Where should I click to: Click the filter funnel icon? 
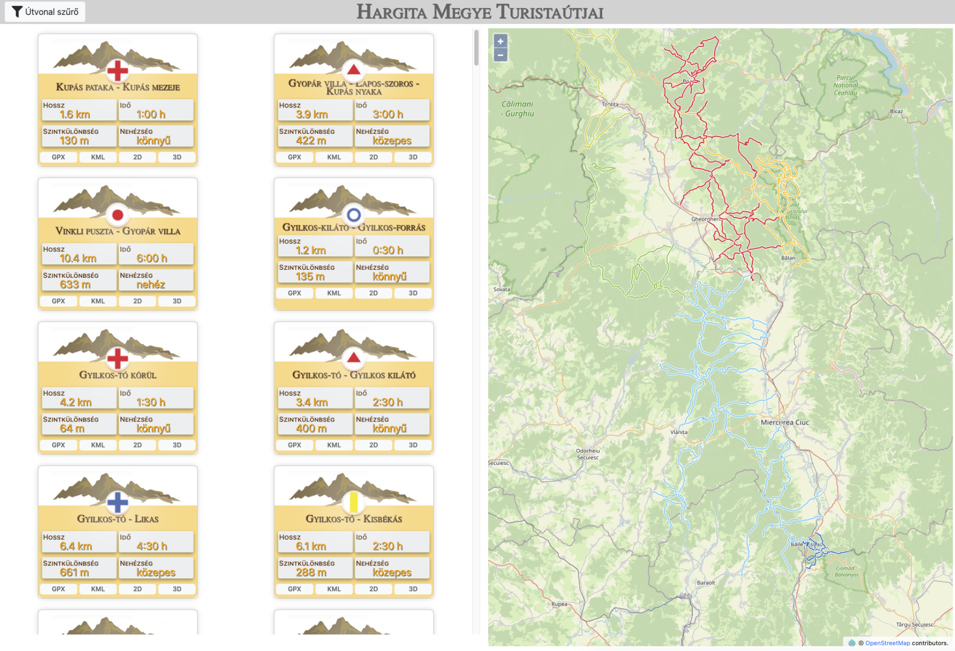[17, 11]
